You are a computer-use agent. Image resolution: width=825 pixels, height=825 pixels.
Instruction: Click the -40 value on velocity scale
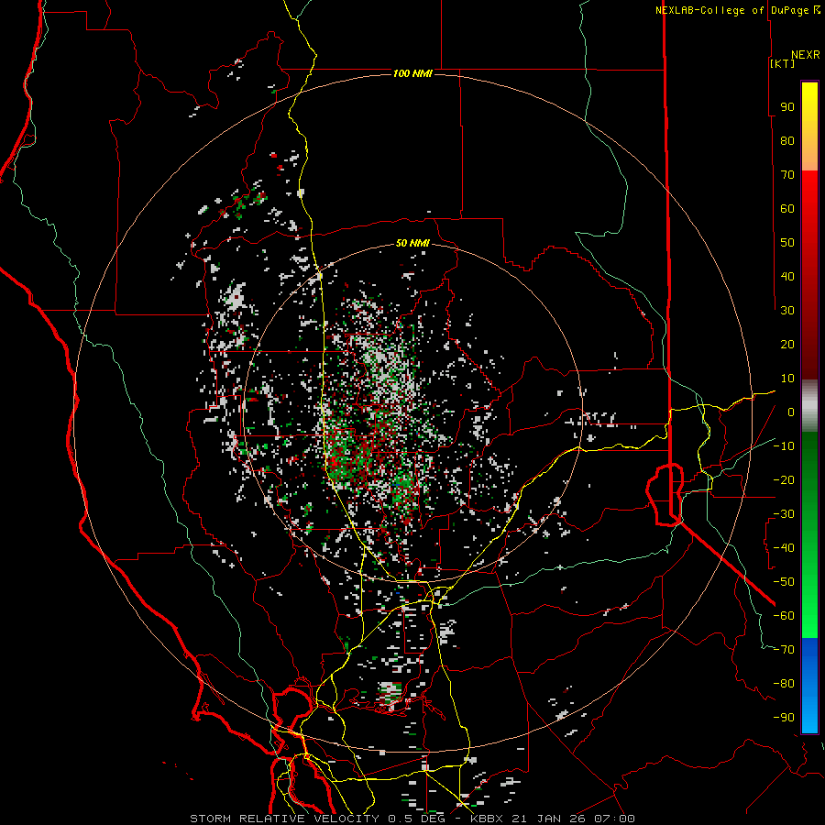click(x=784, y=548)
